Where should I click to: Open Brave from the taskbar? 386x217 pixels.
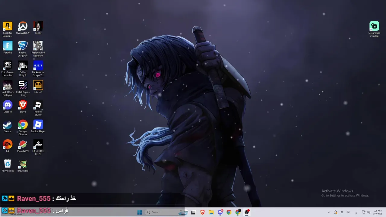click(202, 212)
